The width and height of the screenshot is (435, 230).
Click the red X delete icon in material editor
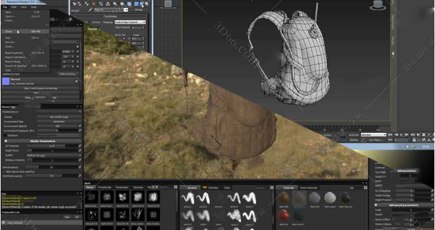[x=93, y=4]
